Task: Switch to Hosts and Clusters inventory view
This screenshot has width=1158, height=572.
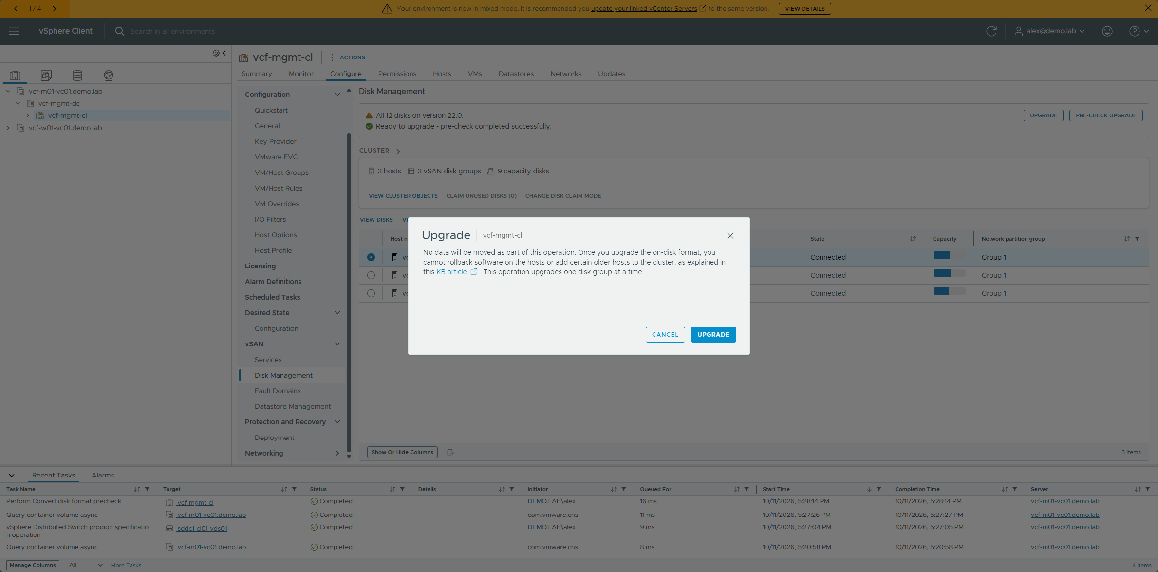Action: [15, 76]
